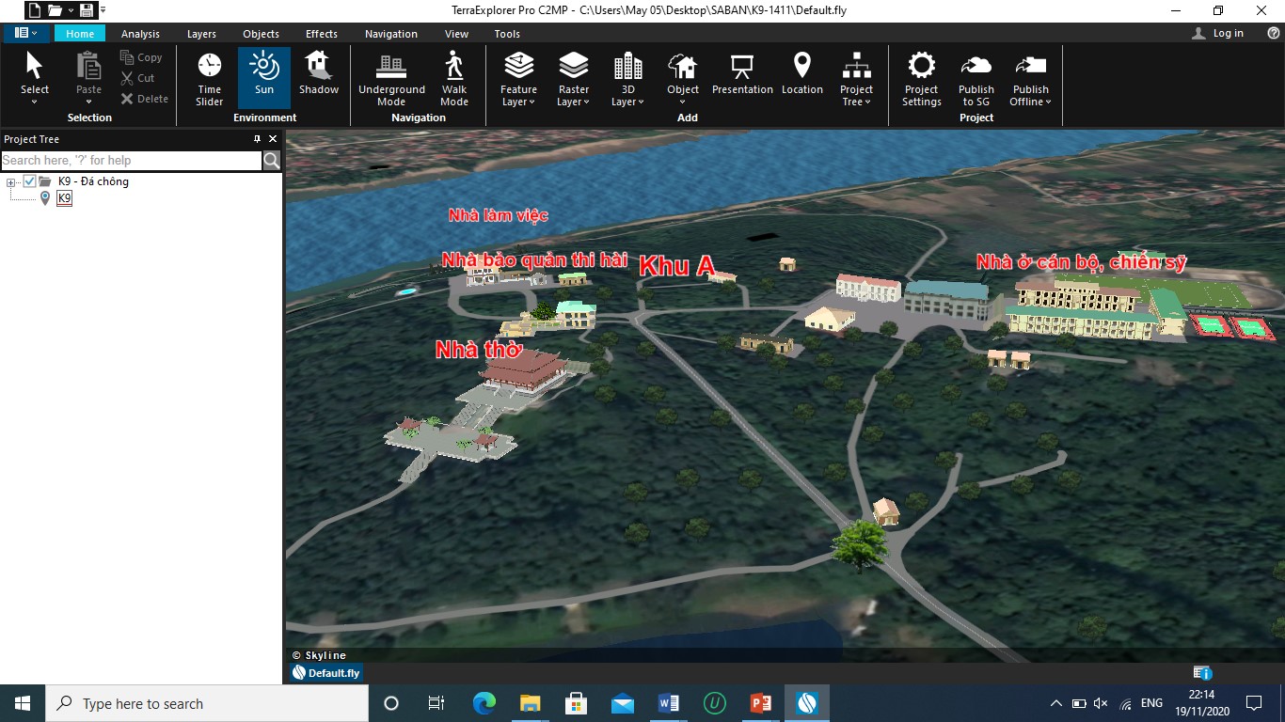Show hidden system tray icons

tap(1056, 703)
